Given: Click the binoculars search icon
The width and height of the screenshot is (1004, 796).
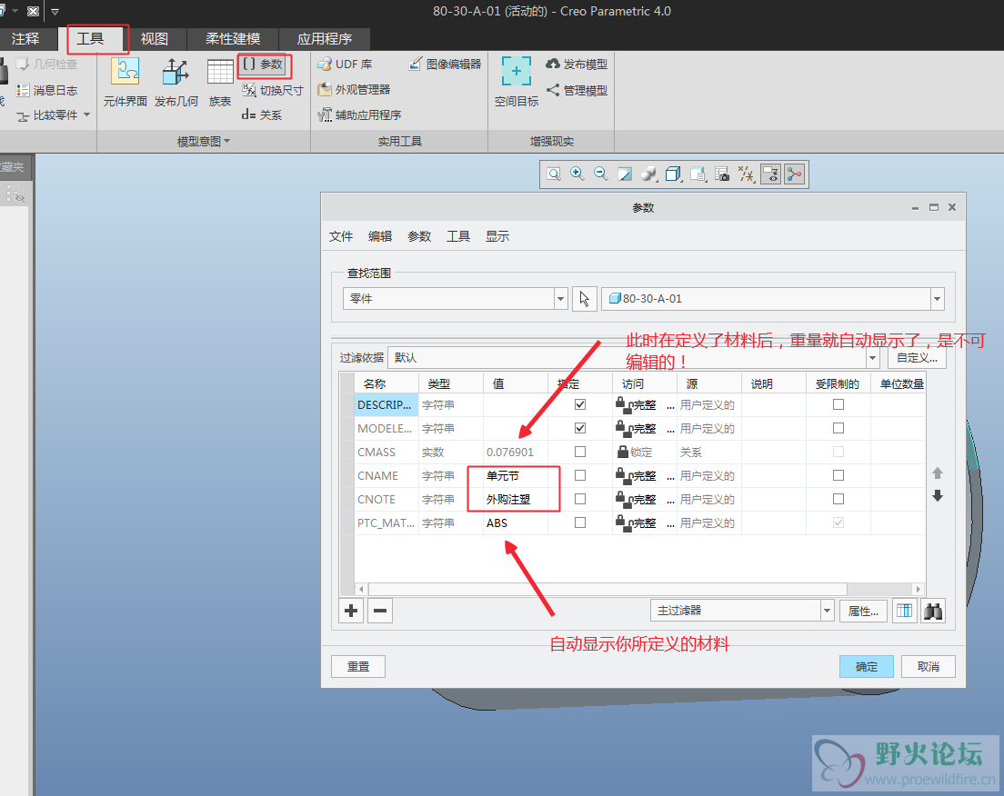Looking at the screenshot, I should coord(933,611).
